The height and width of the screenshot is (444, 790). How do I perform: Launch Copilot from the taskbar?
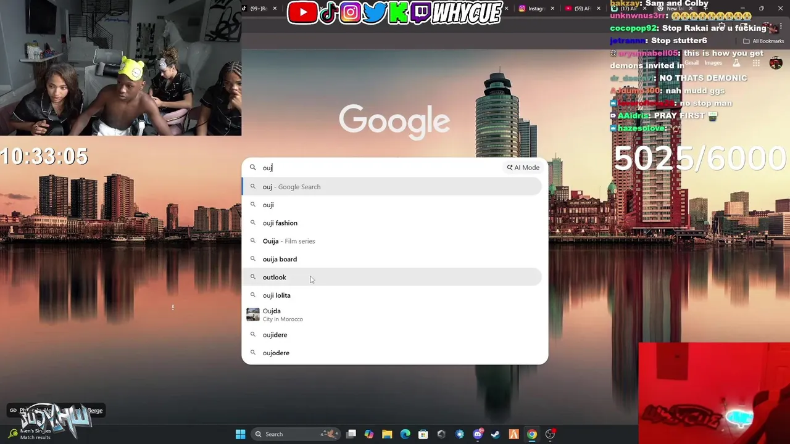pos(369,434)
